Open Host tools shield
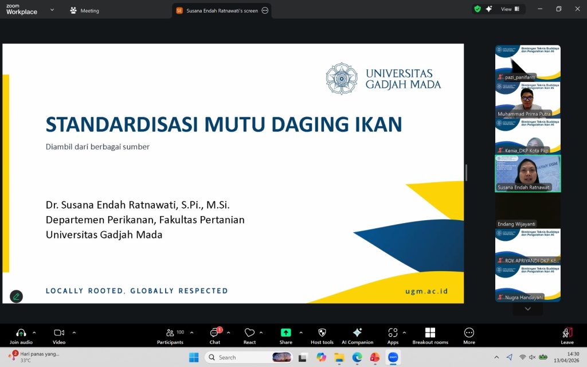This screenshot has width=587, height=367. [322, 333]
